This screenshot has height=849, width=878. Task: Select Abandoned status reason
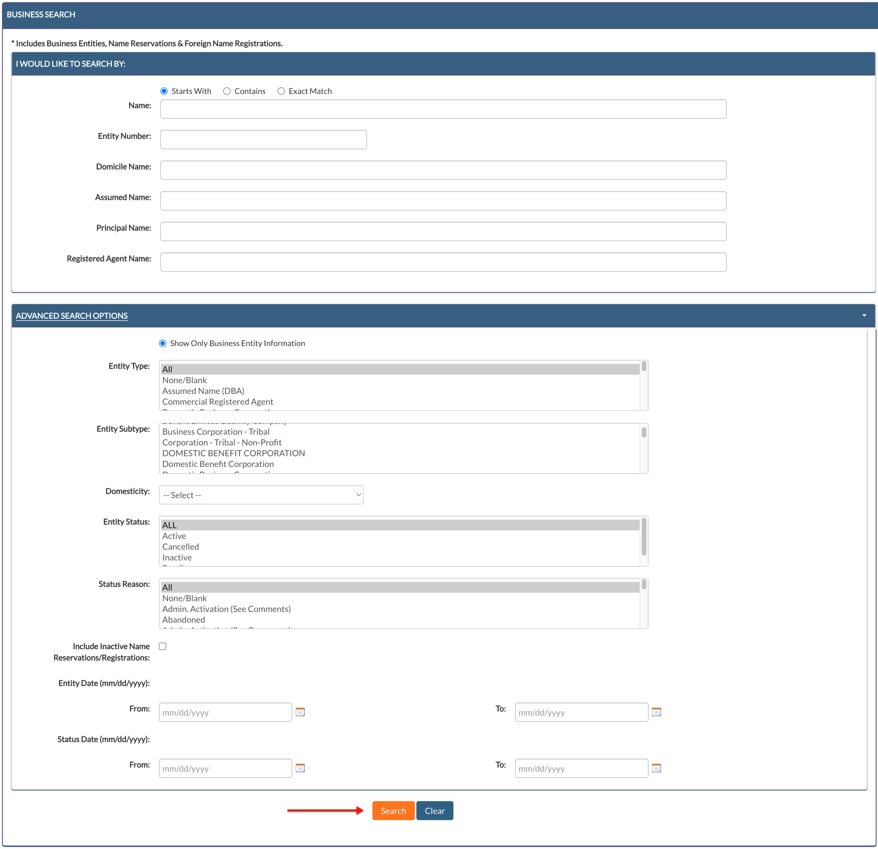click(x=400, y=620)
